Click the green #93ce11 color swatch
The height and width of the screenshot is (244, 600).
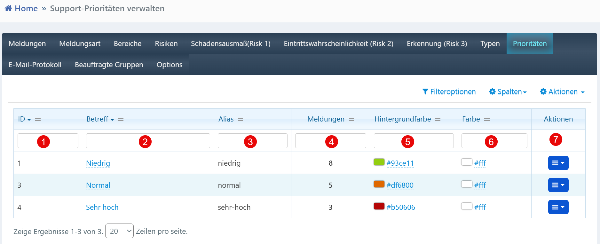click(x=379, y=162)
